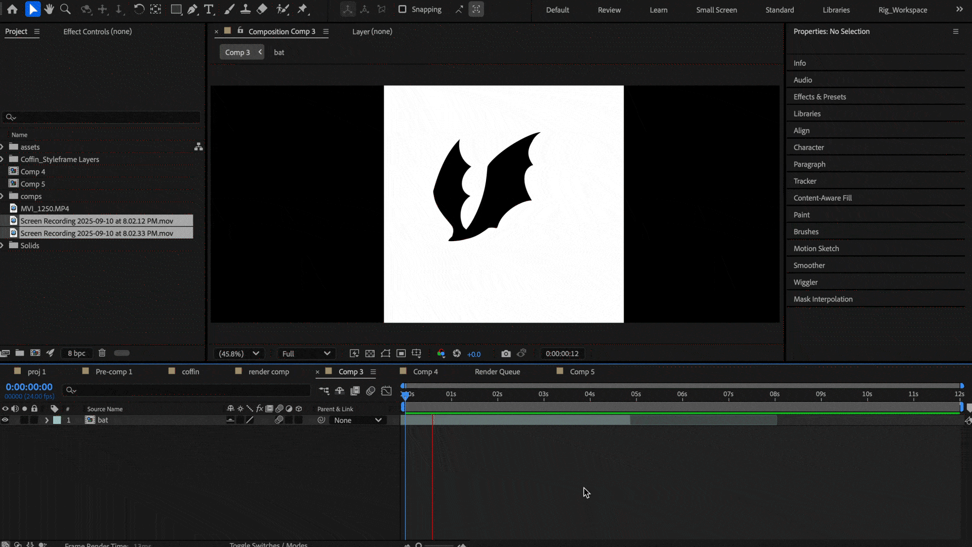Screen dimensions: 972x547
Task: Expand the bat layer properties
Action: point(47,420)
